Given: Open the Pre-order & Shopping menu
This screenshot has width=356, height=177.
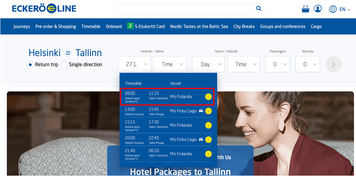Looking at the screenshot, I should click(x=56, y=26).
